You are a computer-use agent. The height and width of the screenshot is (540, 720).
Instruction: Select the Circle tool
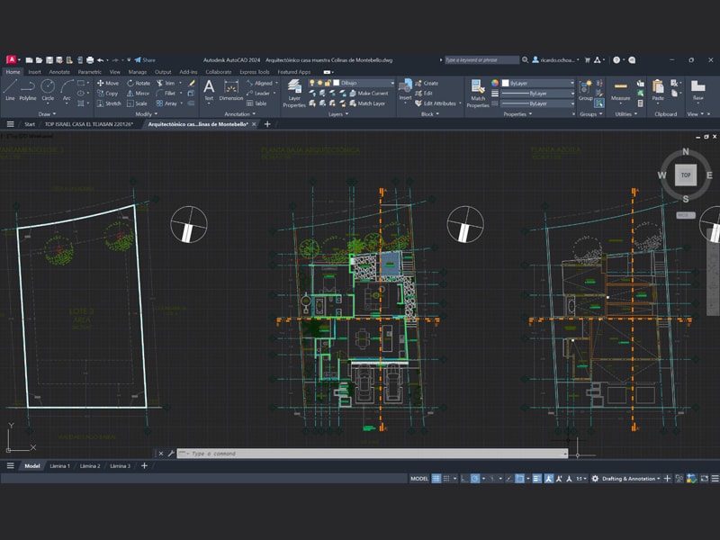tap(48, 90)
